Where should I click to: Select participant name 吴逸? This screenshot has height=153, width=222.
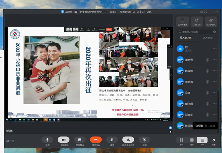pos(188,93)
